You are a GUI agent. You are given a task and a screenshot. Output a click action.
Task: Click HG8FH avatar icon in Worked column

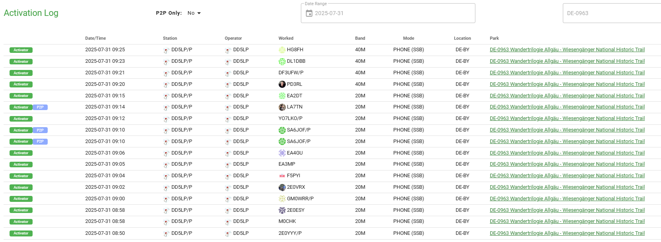click(282, 50)
